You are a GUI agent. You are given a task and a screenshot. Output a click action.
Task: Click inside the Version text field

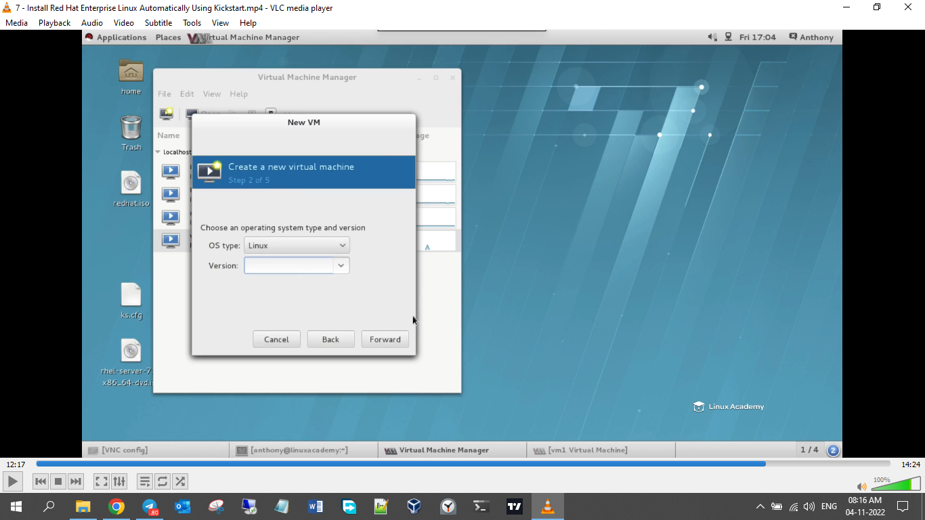[x=289, y=265]
